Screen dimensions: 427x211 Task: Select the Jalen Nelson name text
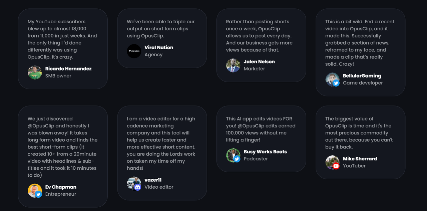[259, 62]
